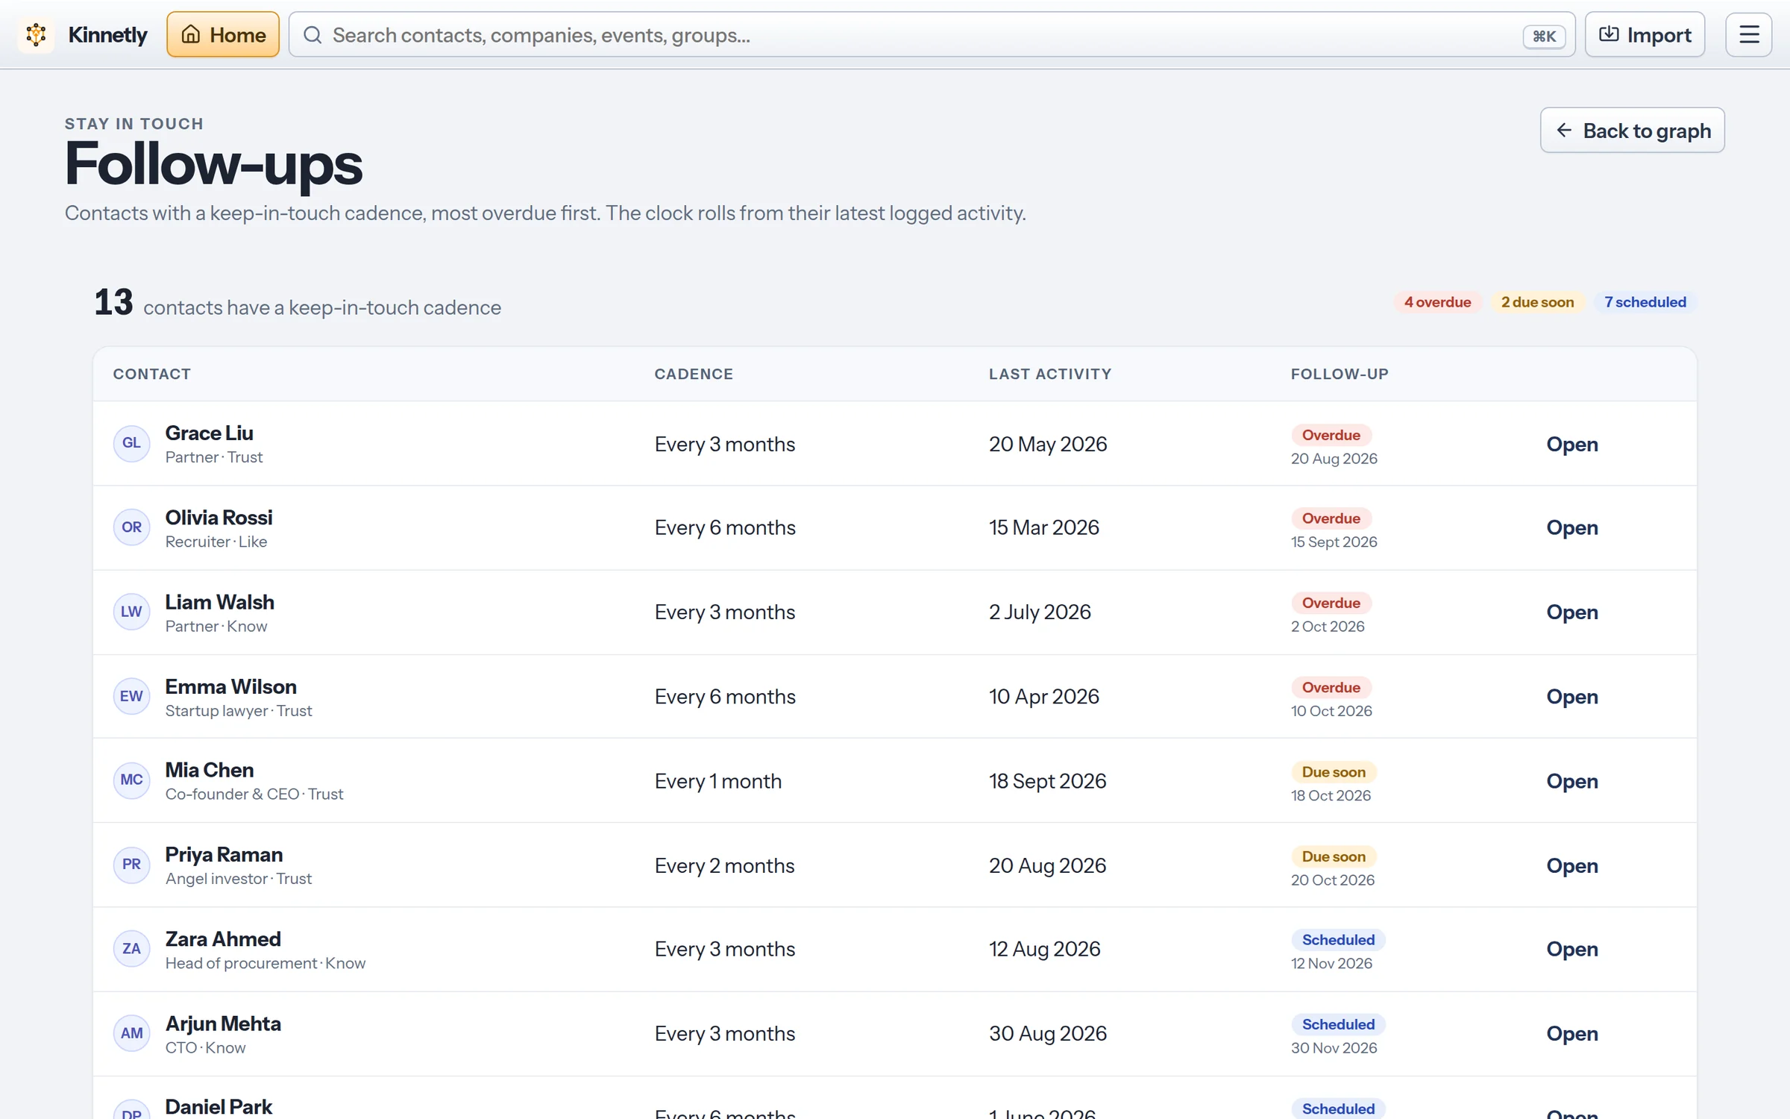
Task: Open Priya Raman's follow-up
Action: click(x=1572, y=865)
